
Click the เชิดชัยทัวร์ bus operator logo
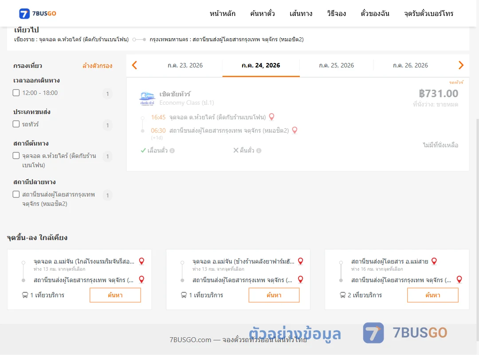[x=147, y=99]
